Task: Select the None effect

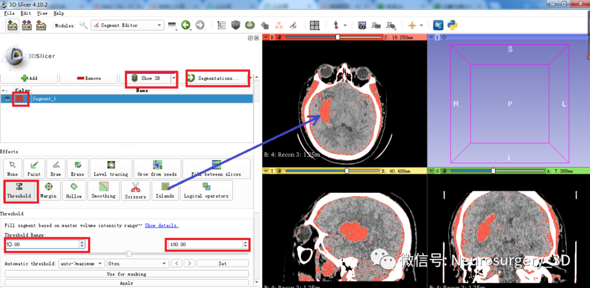Action: point(13,168)
